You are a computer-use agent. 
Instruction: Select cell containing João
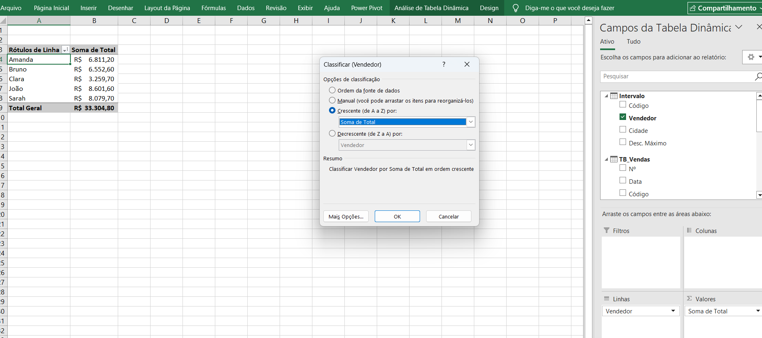tap(39, 88)
